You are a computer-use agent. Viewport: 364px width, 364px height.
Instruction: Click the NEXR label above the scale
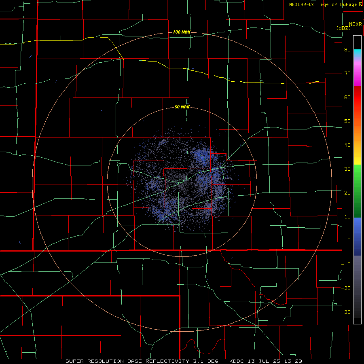click(x=355, y=24)
